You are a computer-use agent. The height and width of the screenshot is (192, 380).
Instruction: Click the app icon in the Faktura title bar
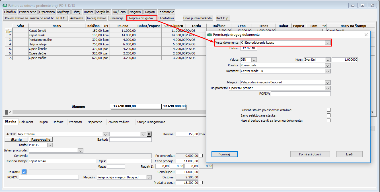coord(5,5)
